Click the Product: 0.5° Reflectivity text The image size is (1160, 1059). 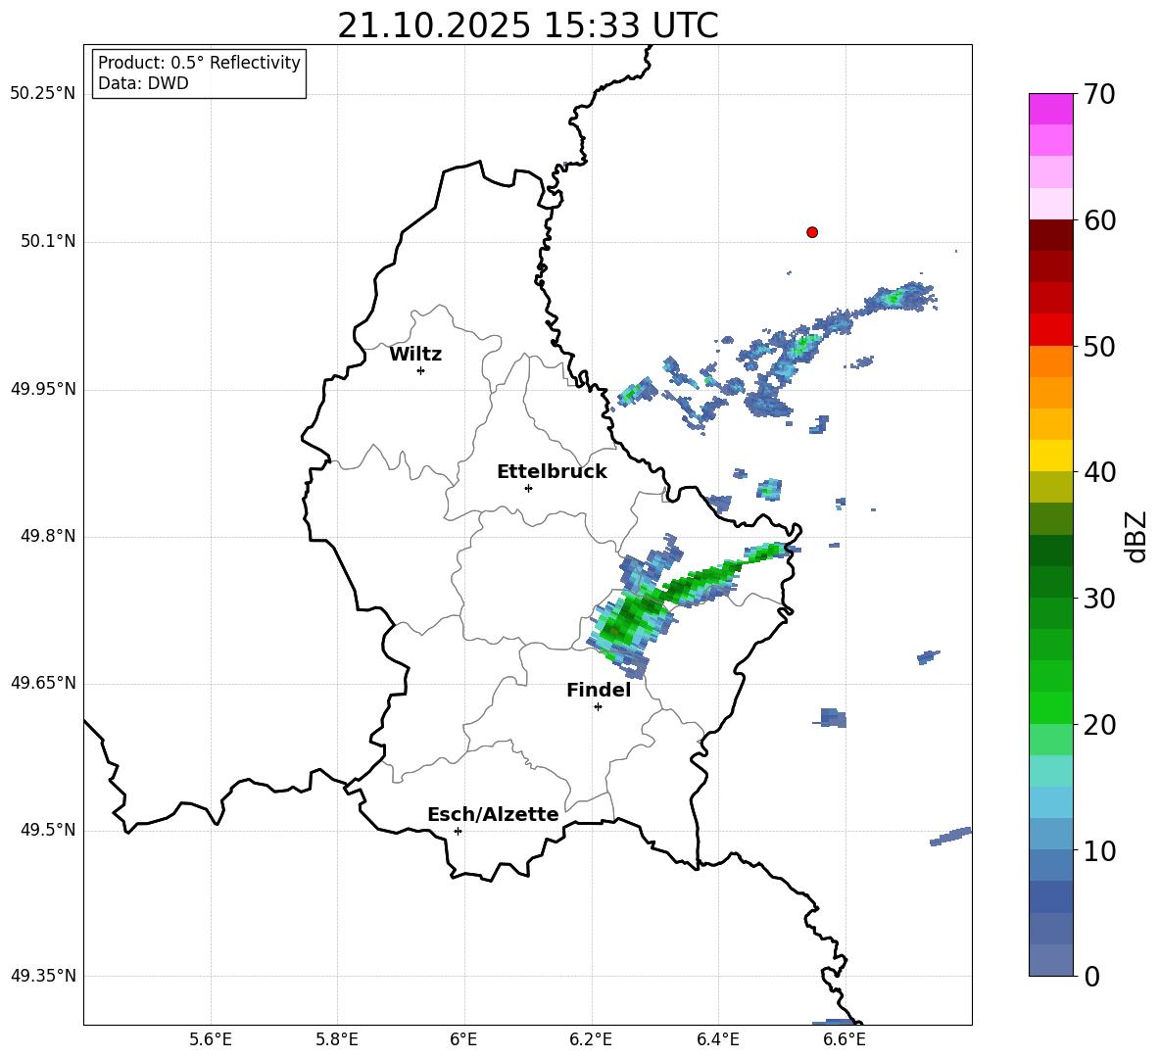point(199,62)
